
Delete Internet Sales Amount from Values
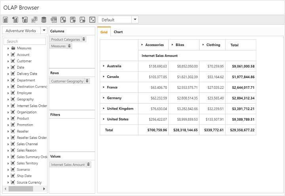(x=89, y=164)
